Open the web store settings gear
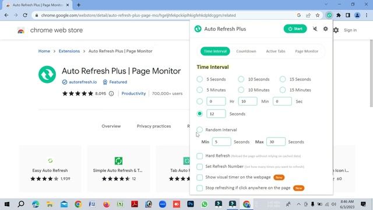 [336, 30]
